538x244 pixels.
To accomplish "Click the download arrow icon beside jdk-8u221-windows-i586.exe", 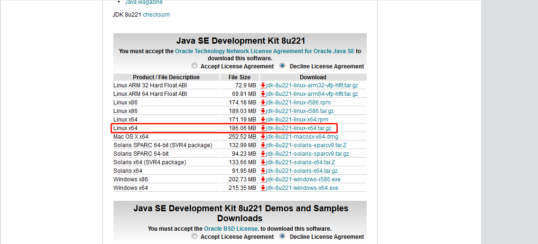I will (x=263, y=179).
